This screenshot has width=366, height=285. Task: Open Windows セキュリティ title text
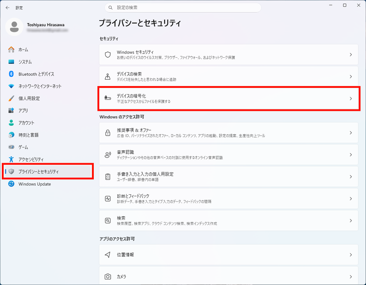pos(135,52)
